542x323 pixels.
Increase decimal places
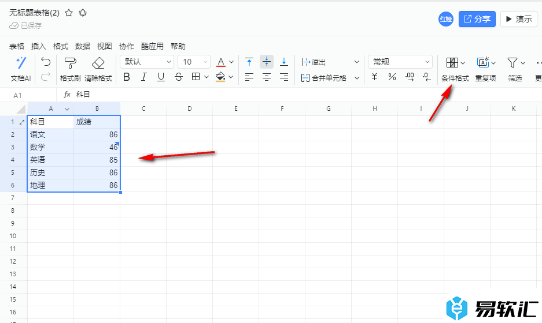(410, 77)
